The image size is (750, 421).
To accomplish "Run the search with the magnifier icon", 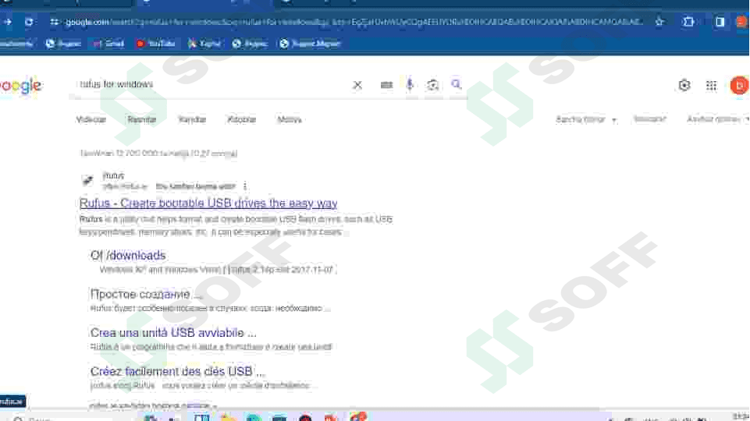I will [457, 84].
